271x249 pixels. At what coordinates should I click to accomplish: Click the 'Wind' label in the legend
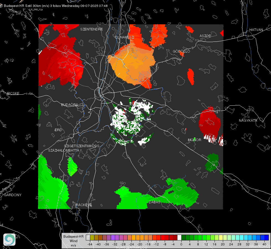tap(73, 241)
